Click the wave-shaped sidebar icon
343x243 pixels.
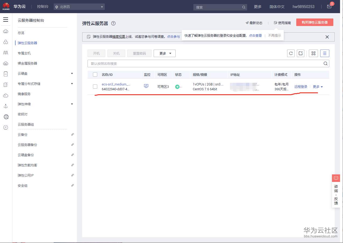[x=6, y=53]
